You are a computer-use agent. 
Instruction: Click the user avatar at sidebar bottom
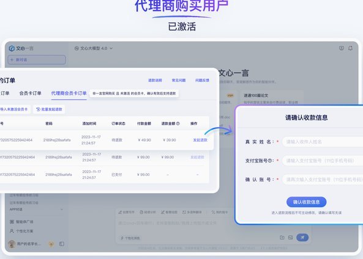[x=12, y=244]
